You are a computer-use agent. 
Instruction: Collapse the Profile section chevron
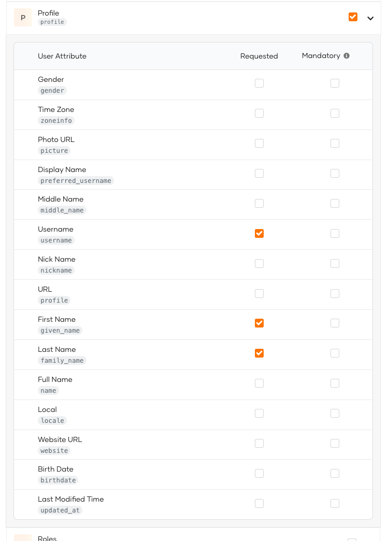370,18
